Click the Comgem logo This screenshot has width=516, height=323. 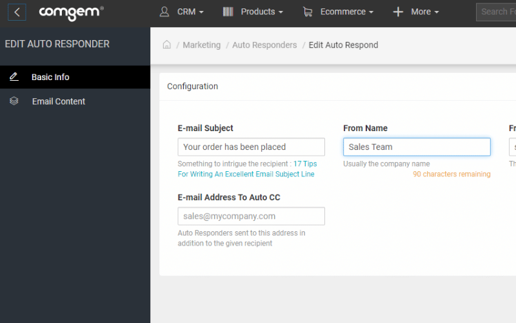point(71,13)
